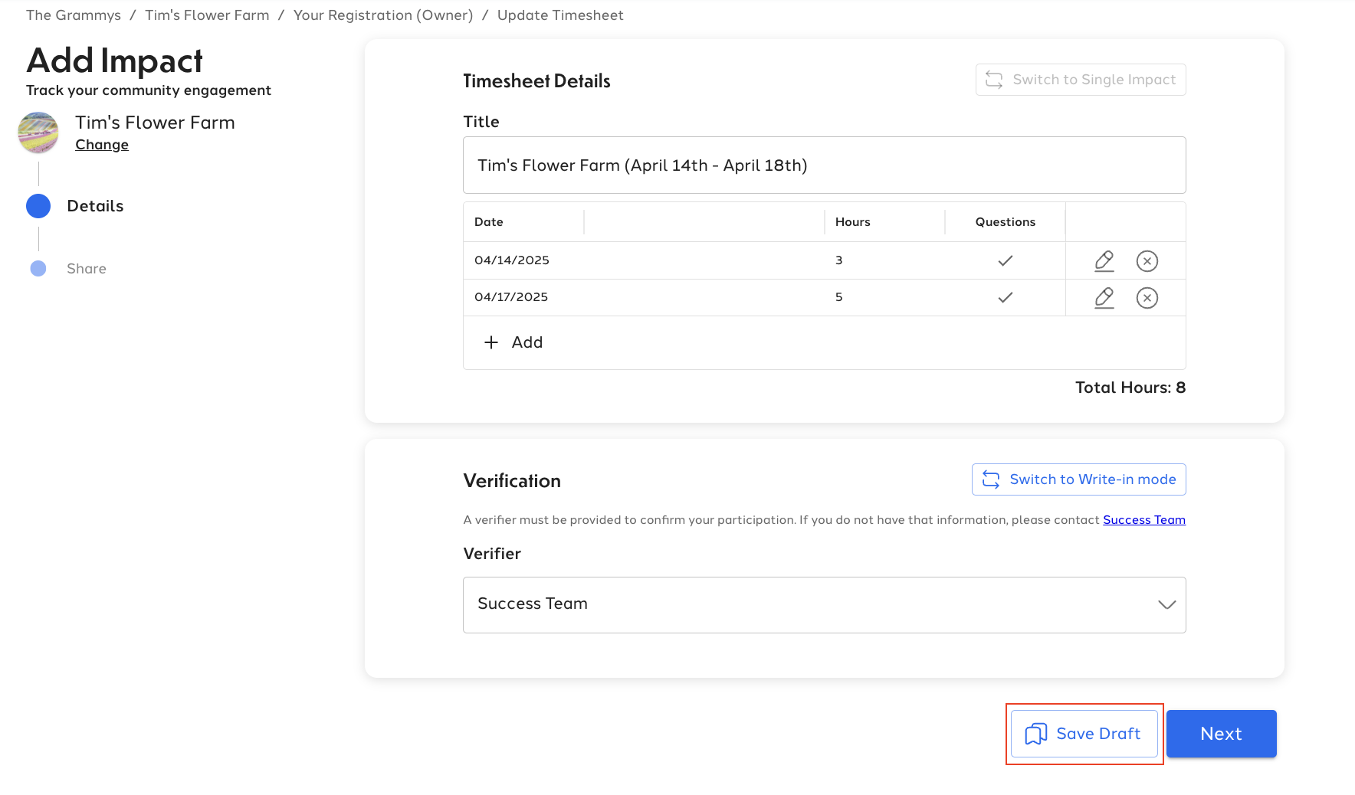This screenshot has width=1355, height=795.
Task: Click the 04/14/2025 date cell
Action: coord(512,260)
